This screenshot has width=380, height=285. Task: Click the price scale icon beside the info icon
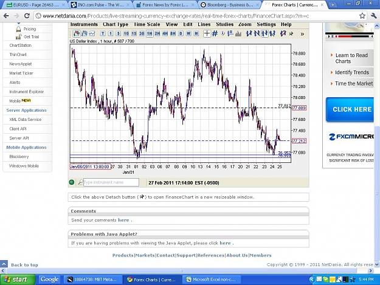(x=230, y=33)
